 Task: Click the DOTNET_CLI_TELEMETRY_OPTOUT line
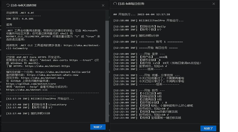point(53,36)
